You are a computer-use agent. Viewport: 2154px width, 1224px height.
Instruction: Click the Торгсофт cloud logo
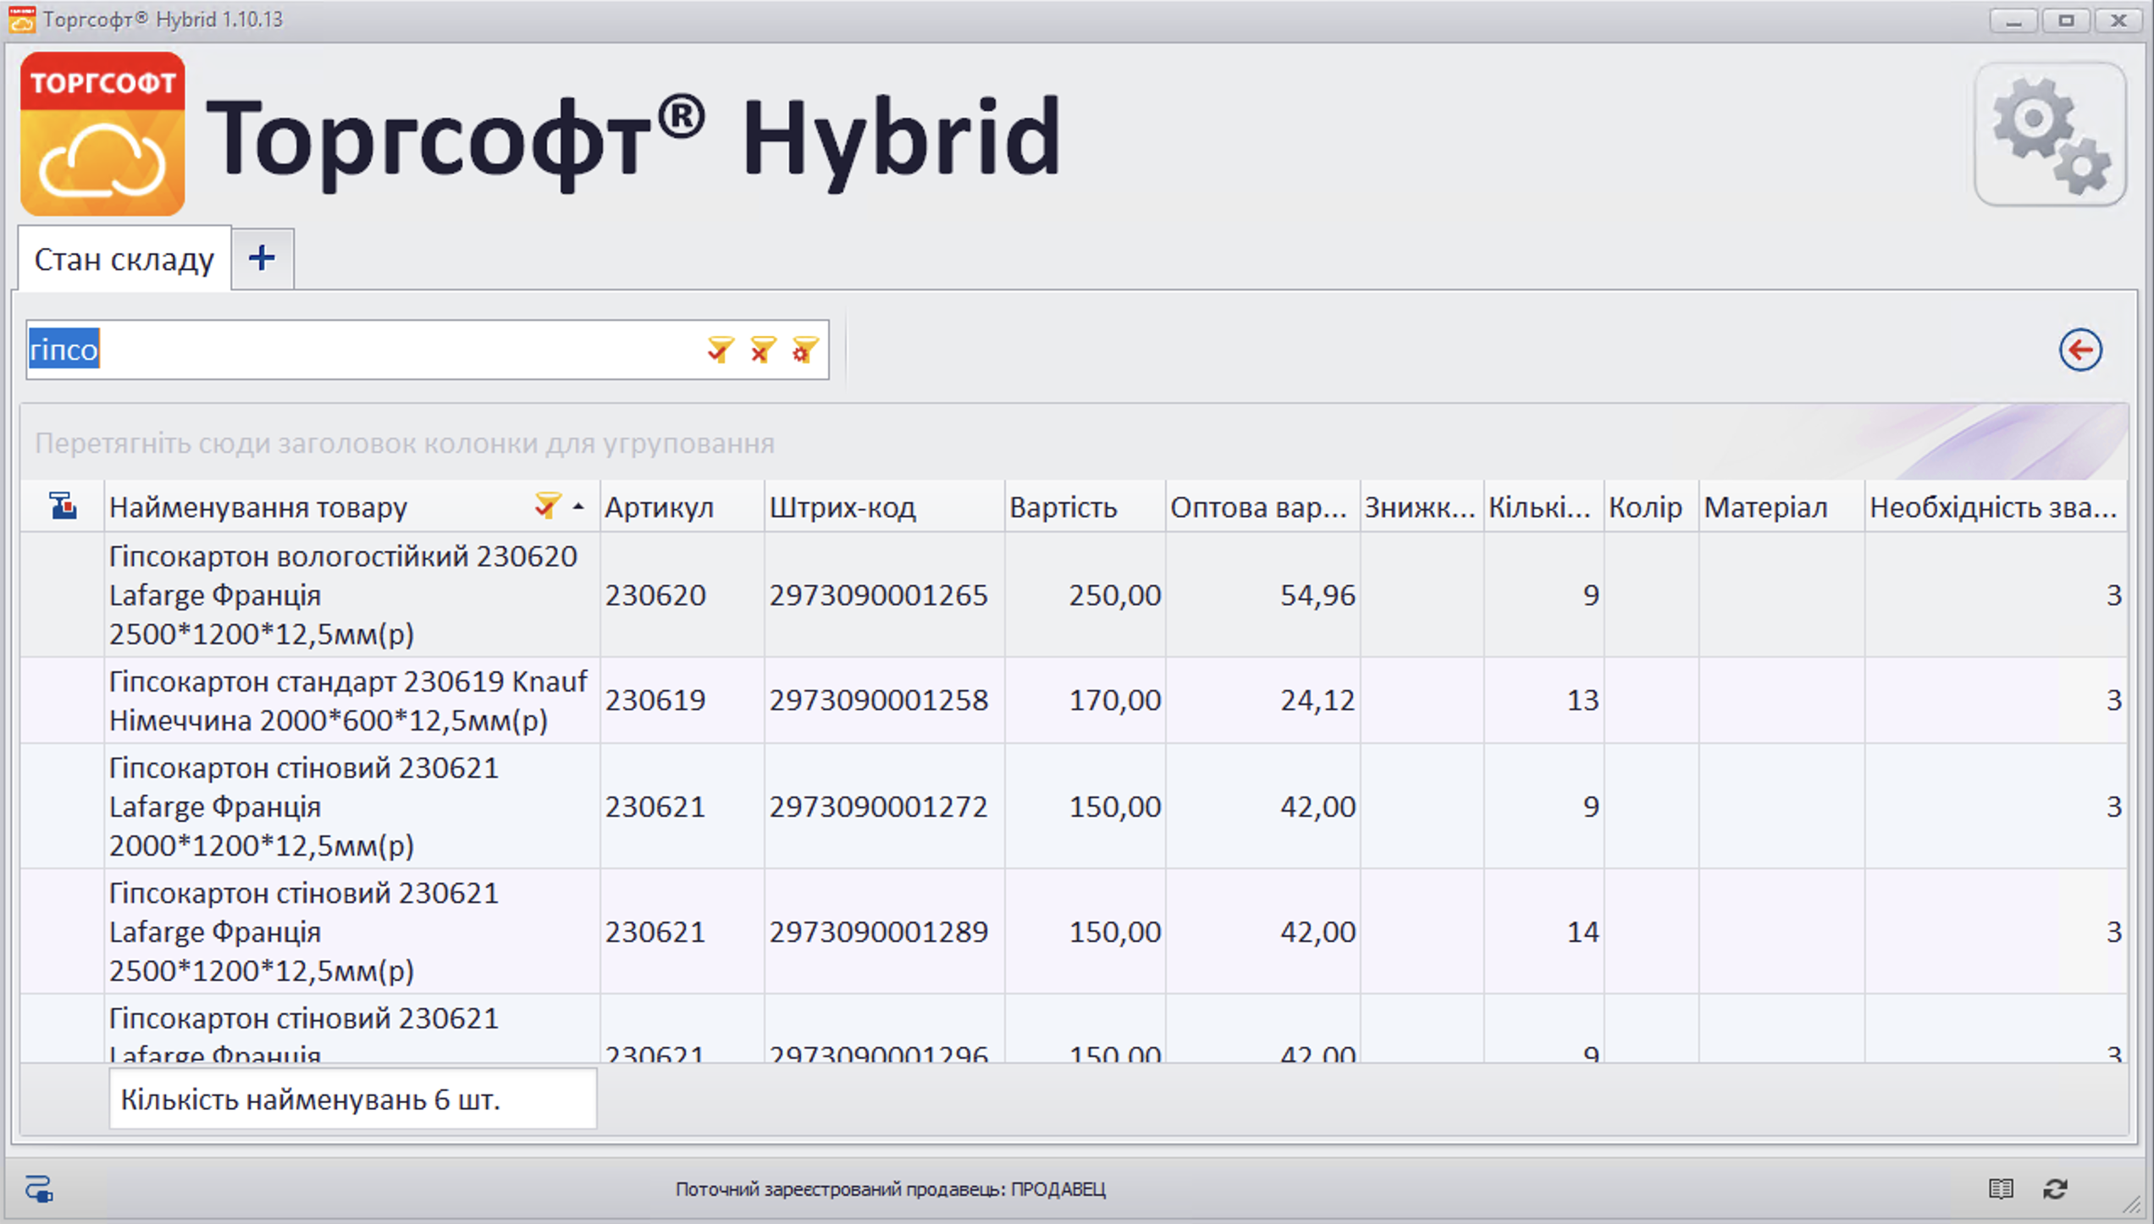[x=102, y=134]
